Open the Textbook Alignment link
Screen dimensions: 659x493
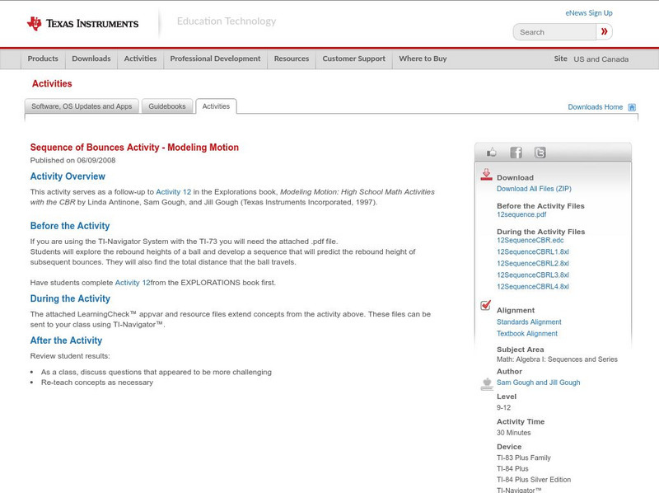click(x=527, y=334)
